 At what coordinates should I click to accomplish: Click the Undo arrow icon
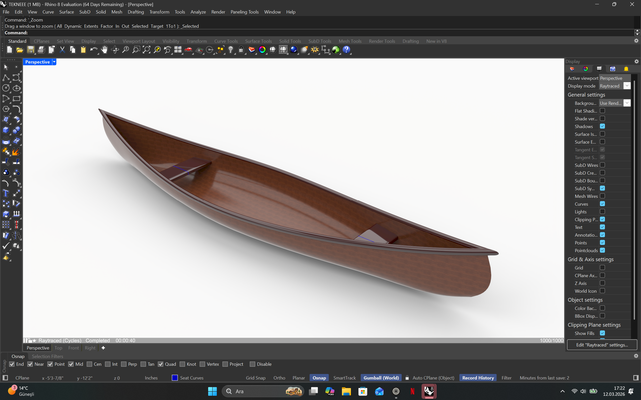tap(93, 50)
